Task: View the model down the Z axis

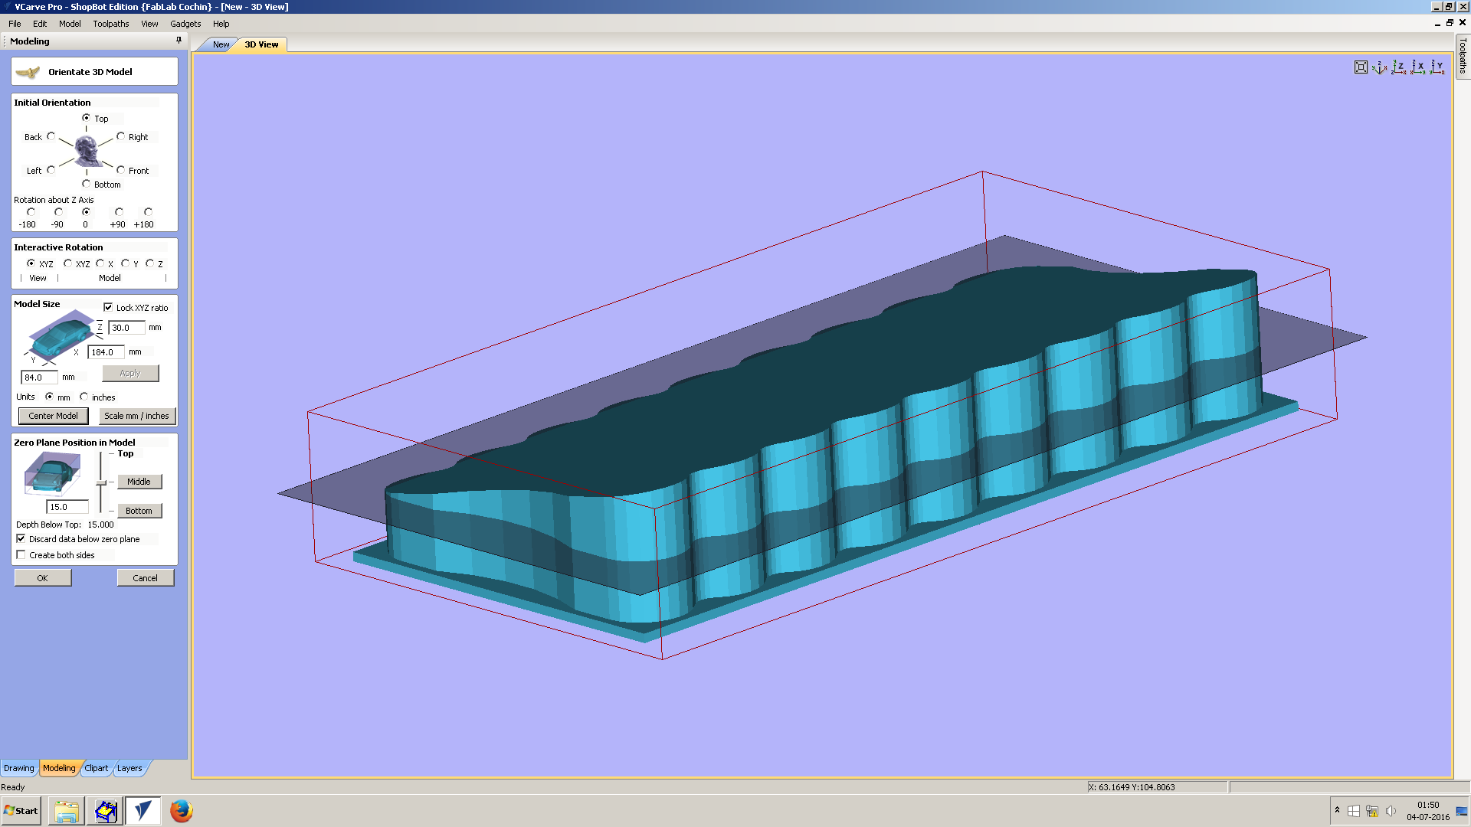Action: tap(1399, 67)
